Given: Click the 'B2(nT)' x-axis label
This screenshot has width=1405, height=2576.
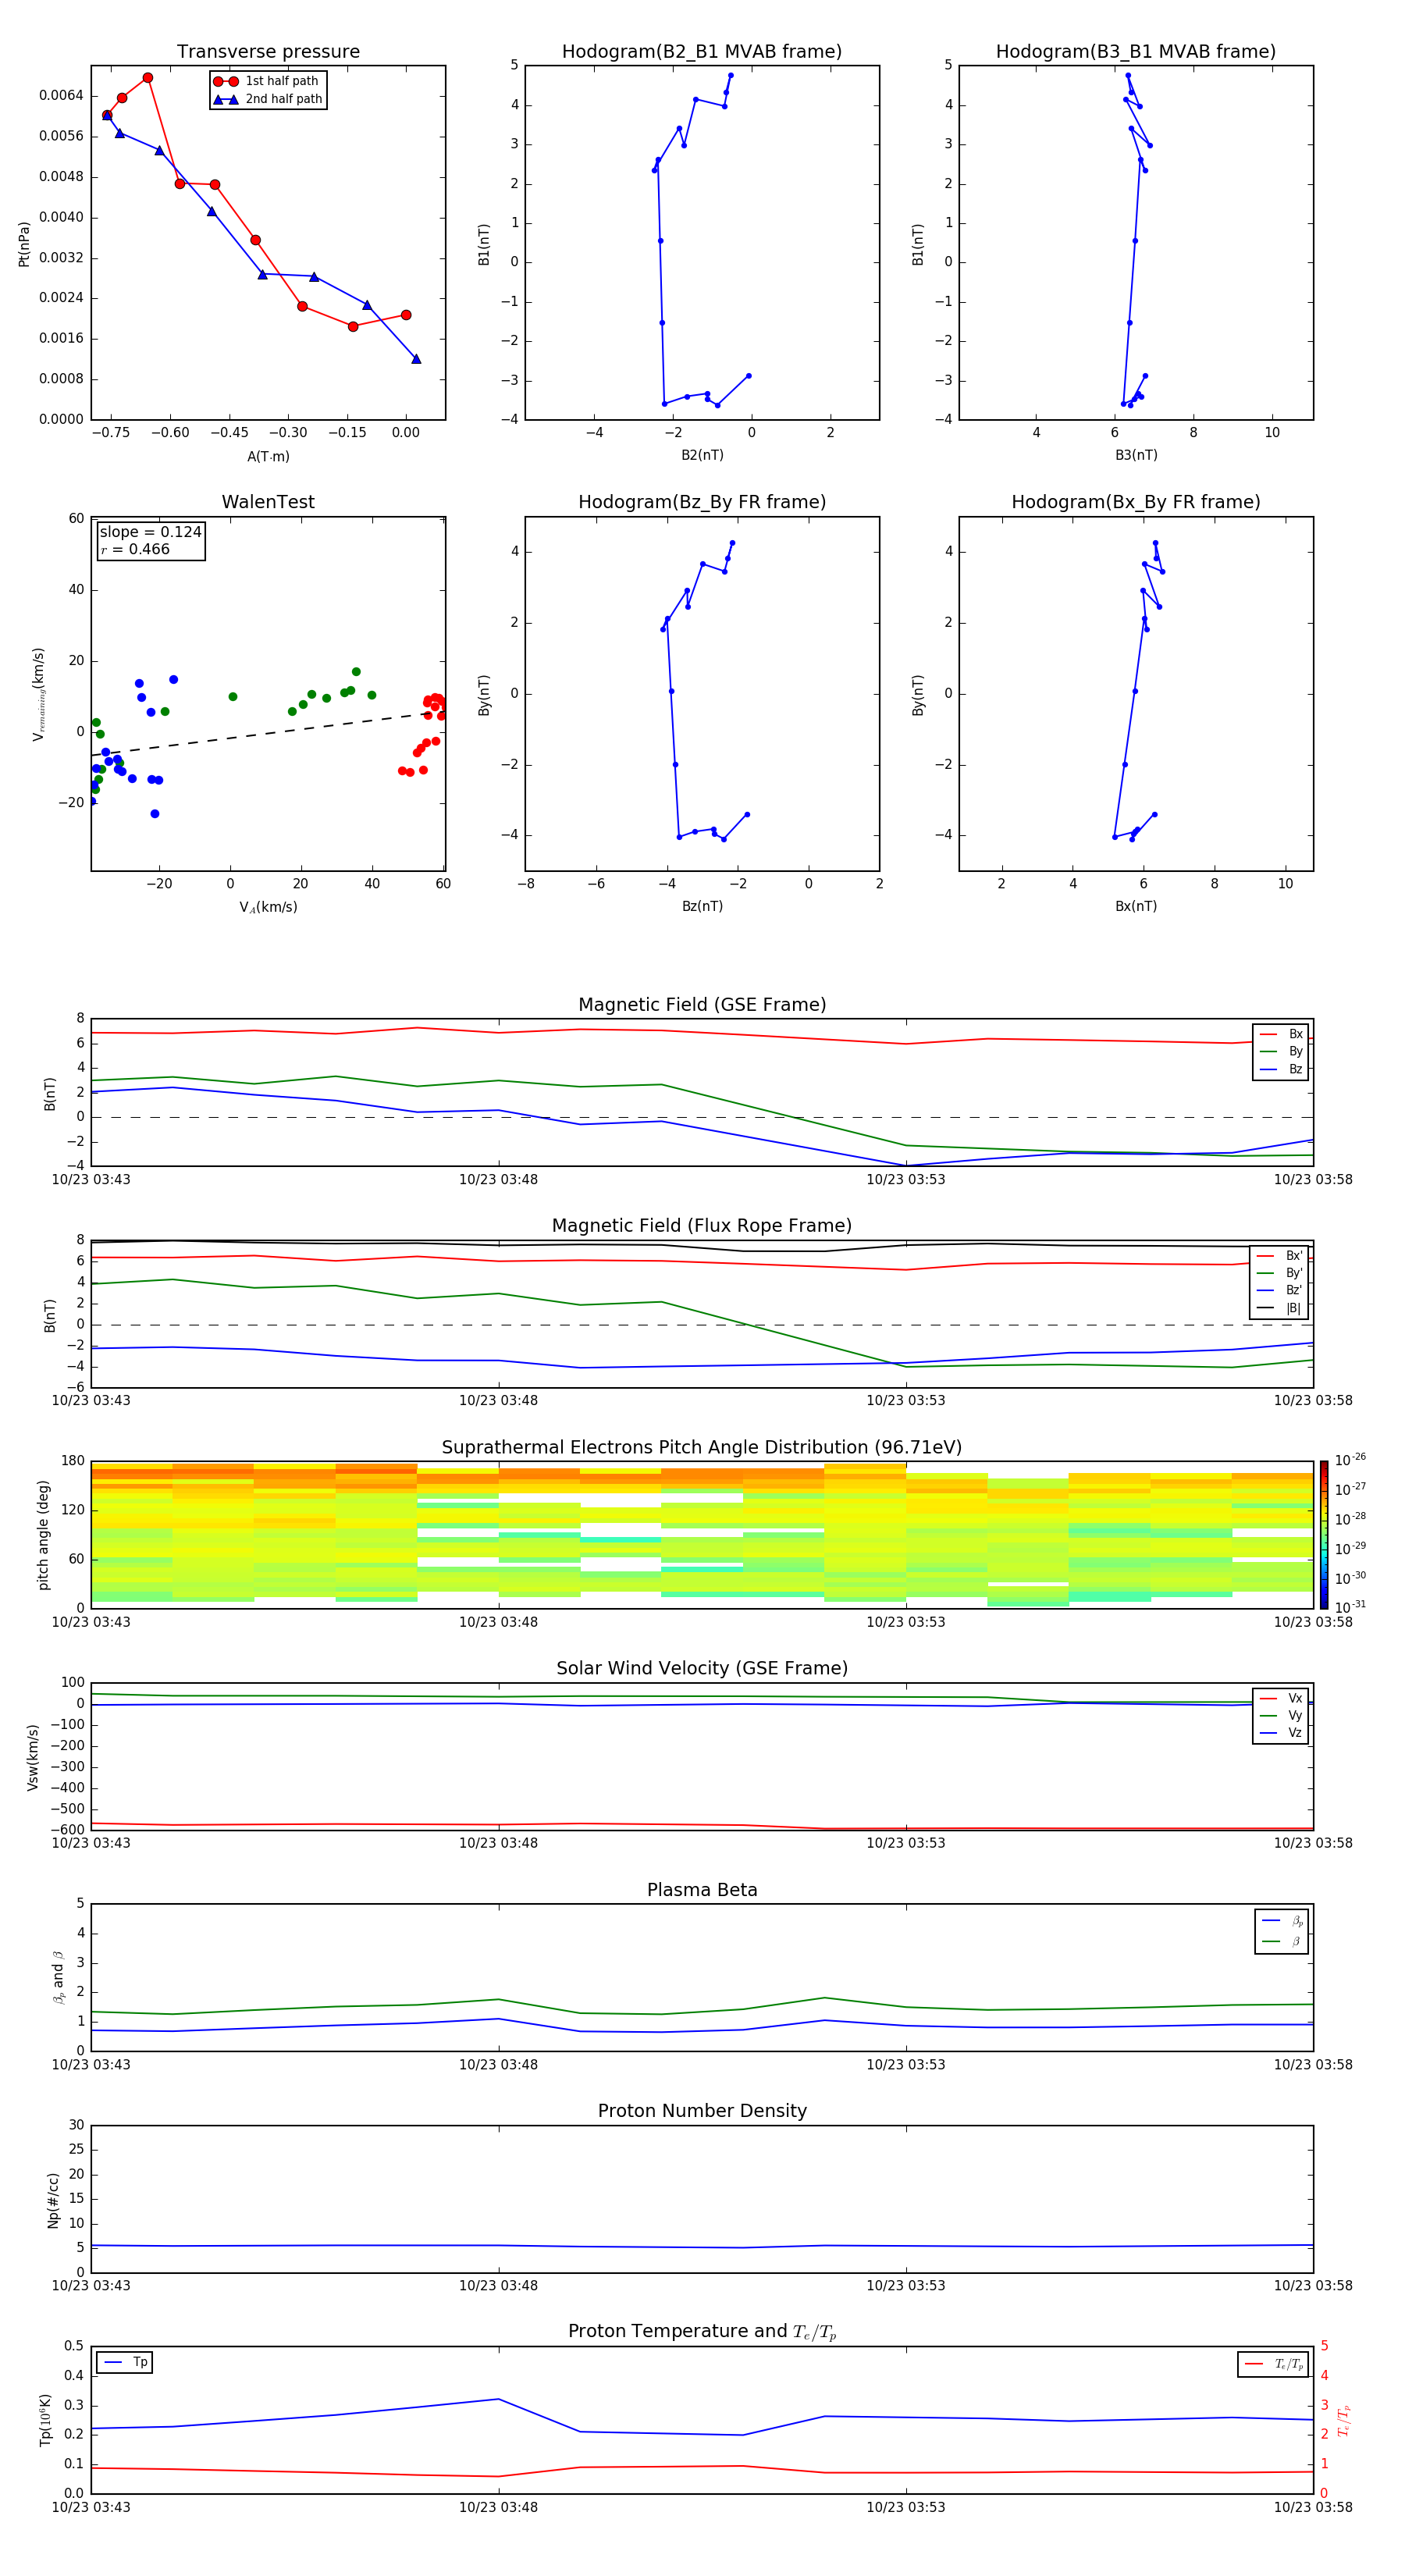Looking at the screenshot, I should pos(702,455).
